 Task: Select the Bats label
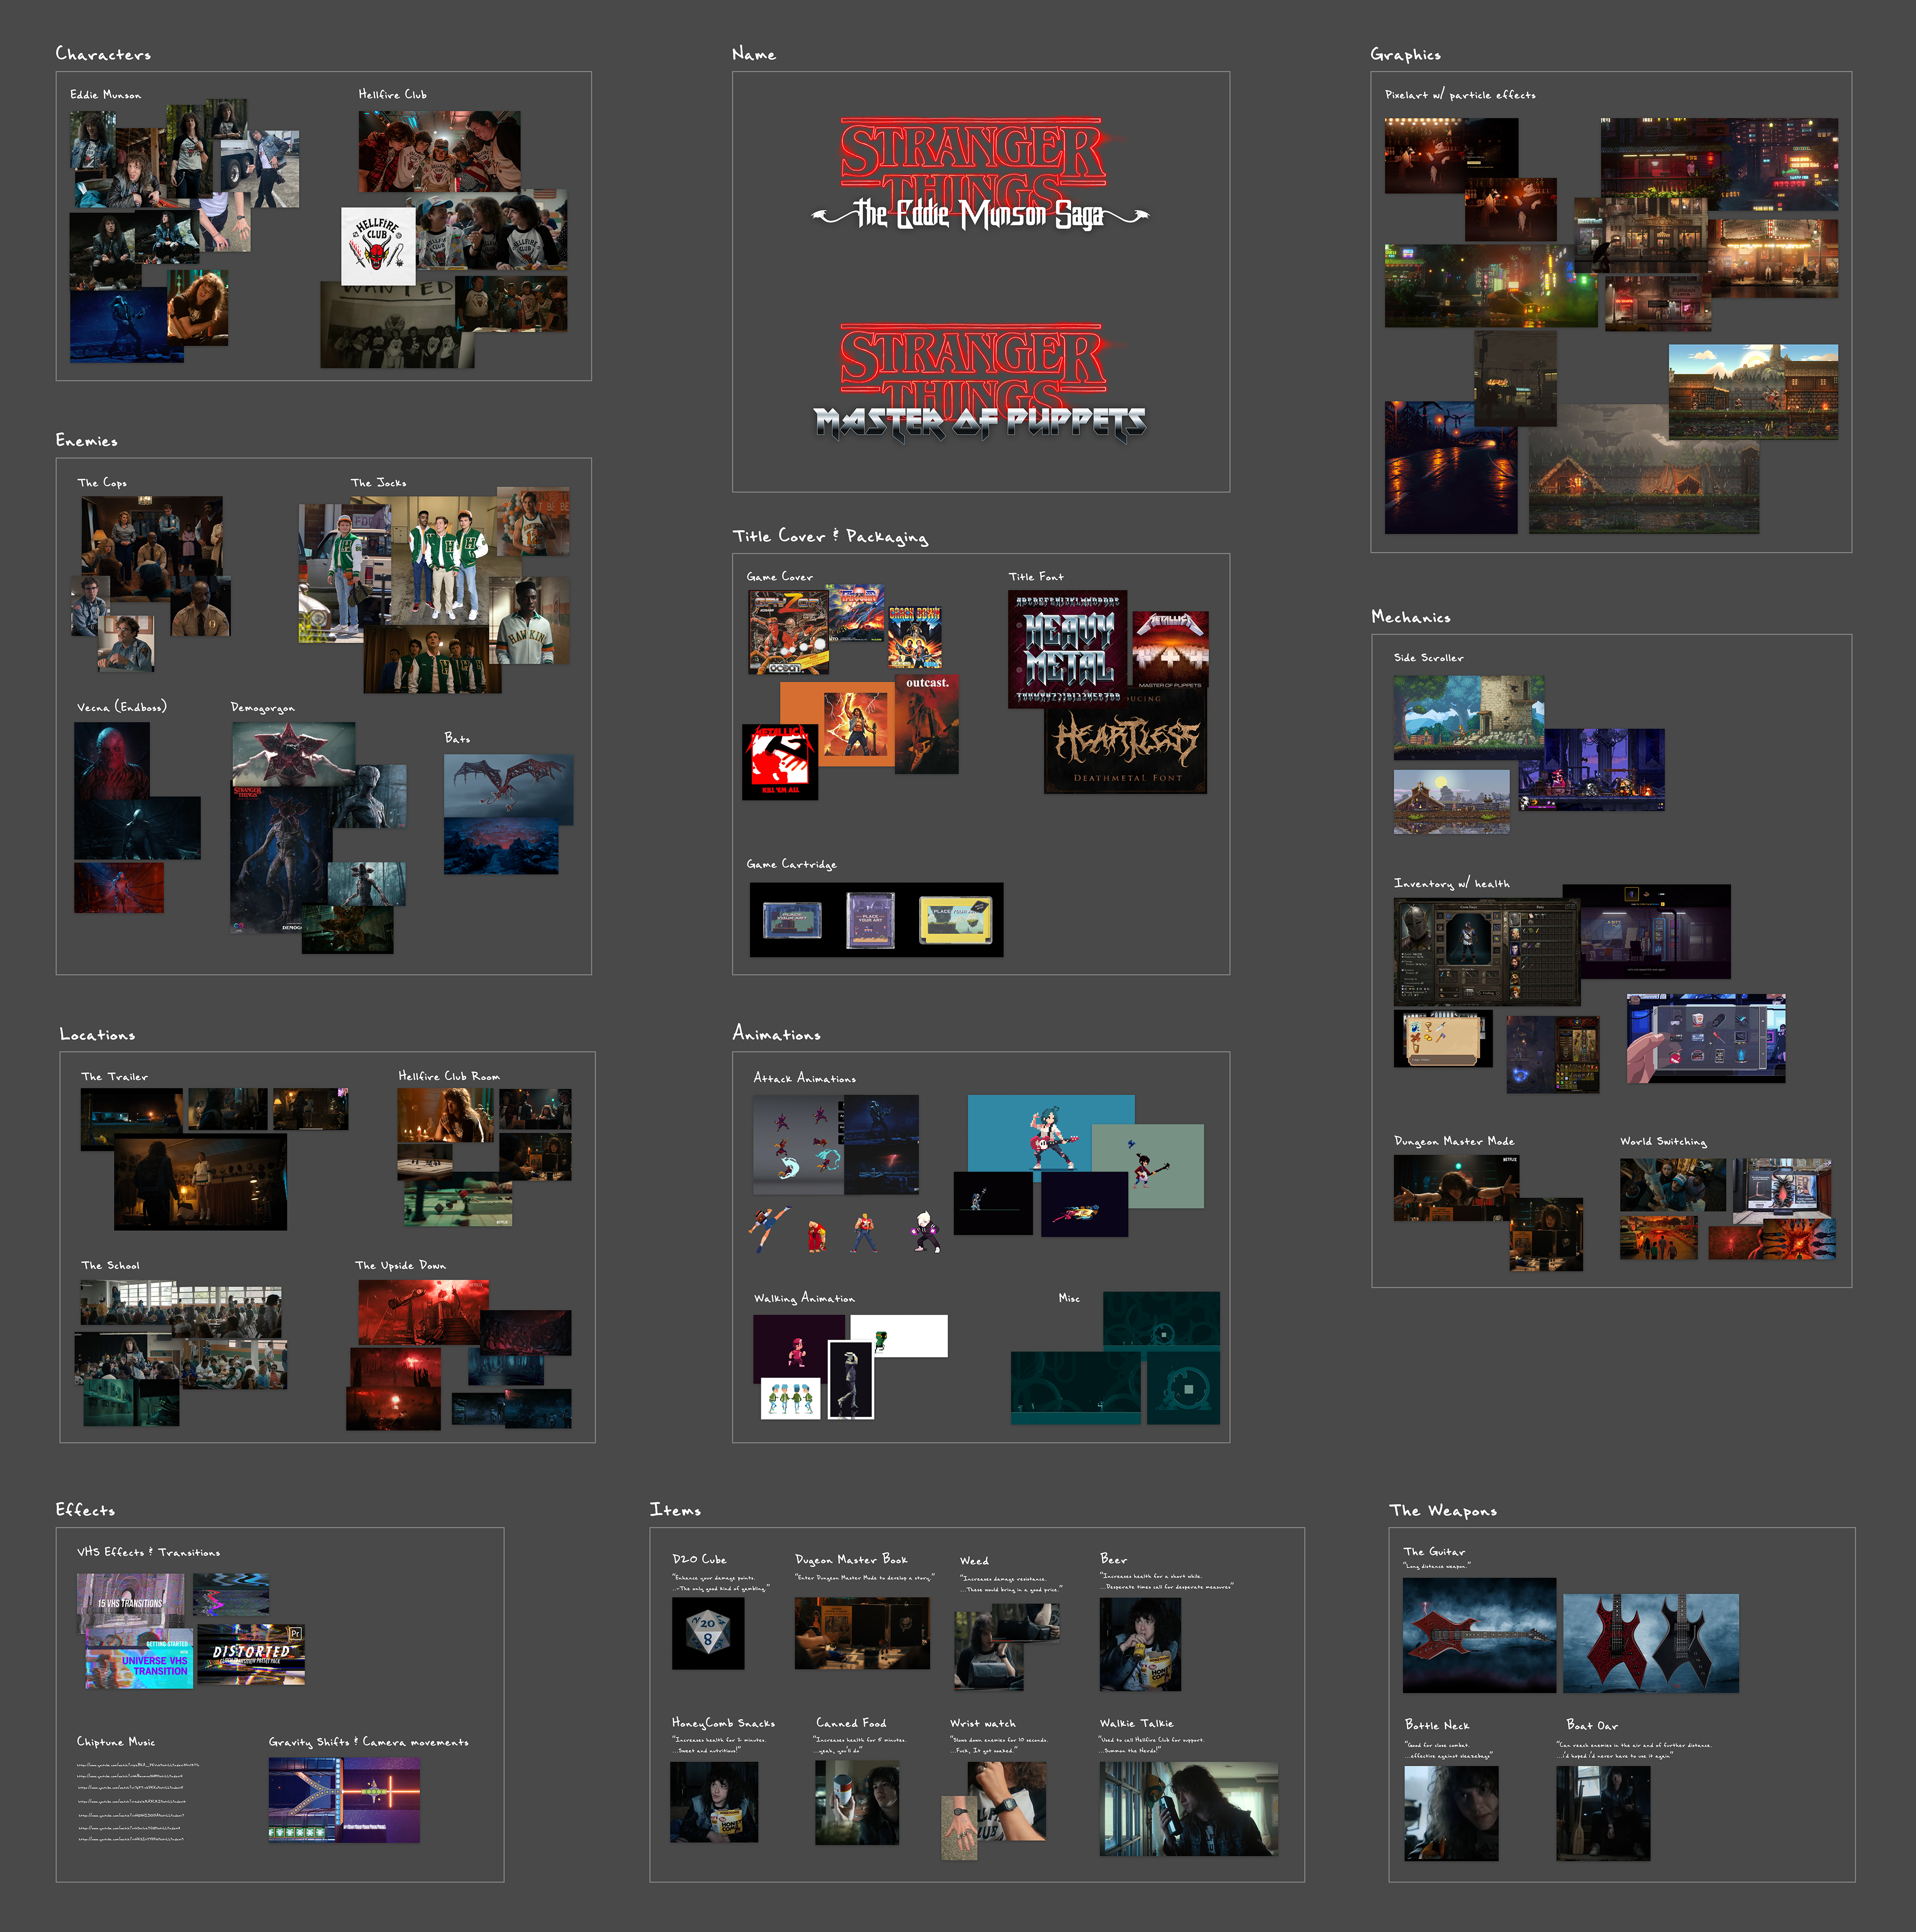click(457, 738)
